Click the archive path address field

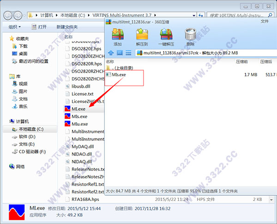tap(206, 53)
